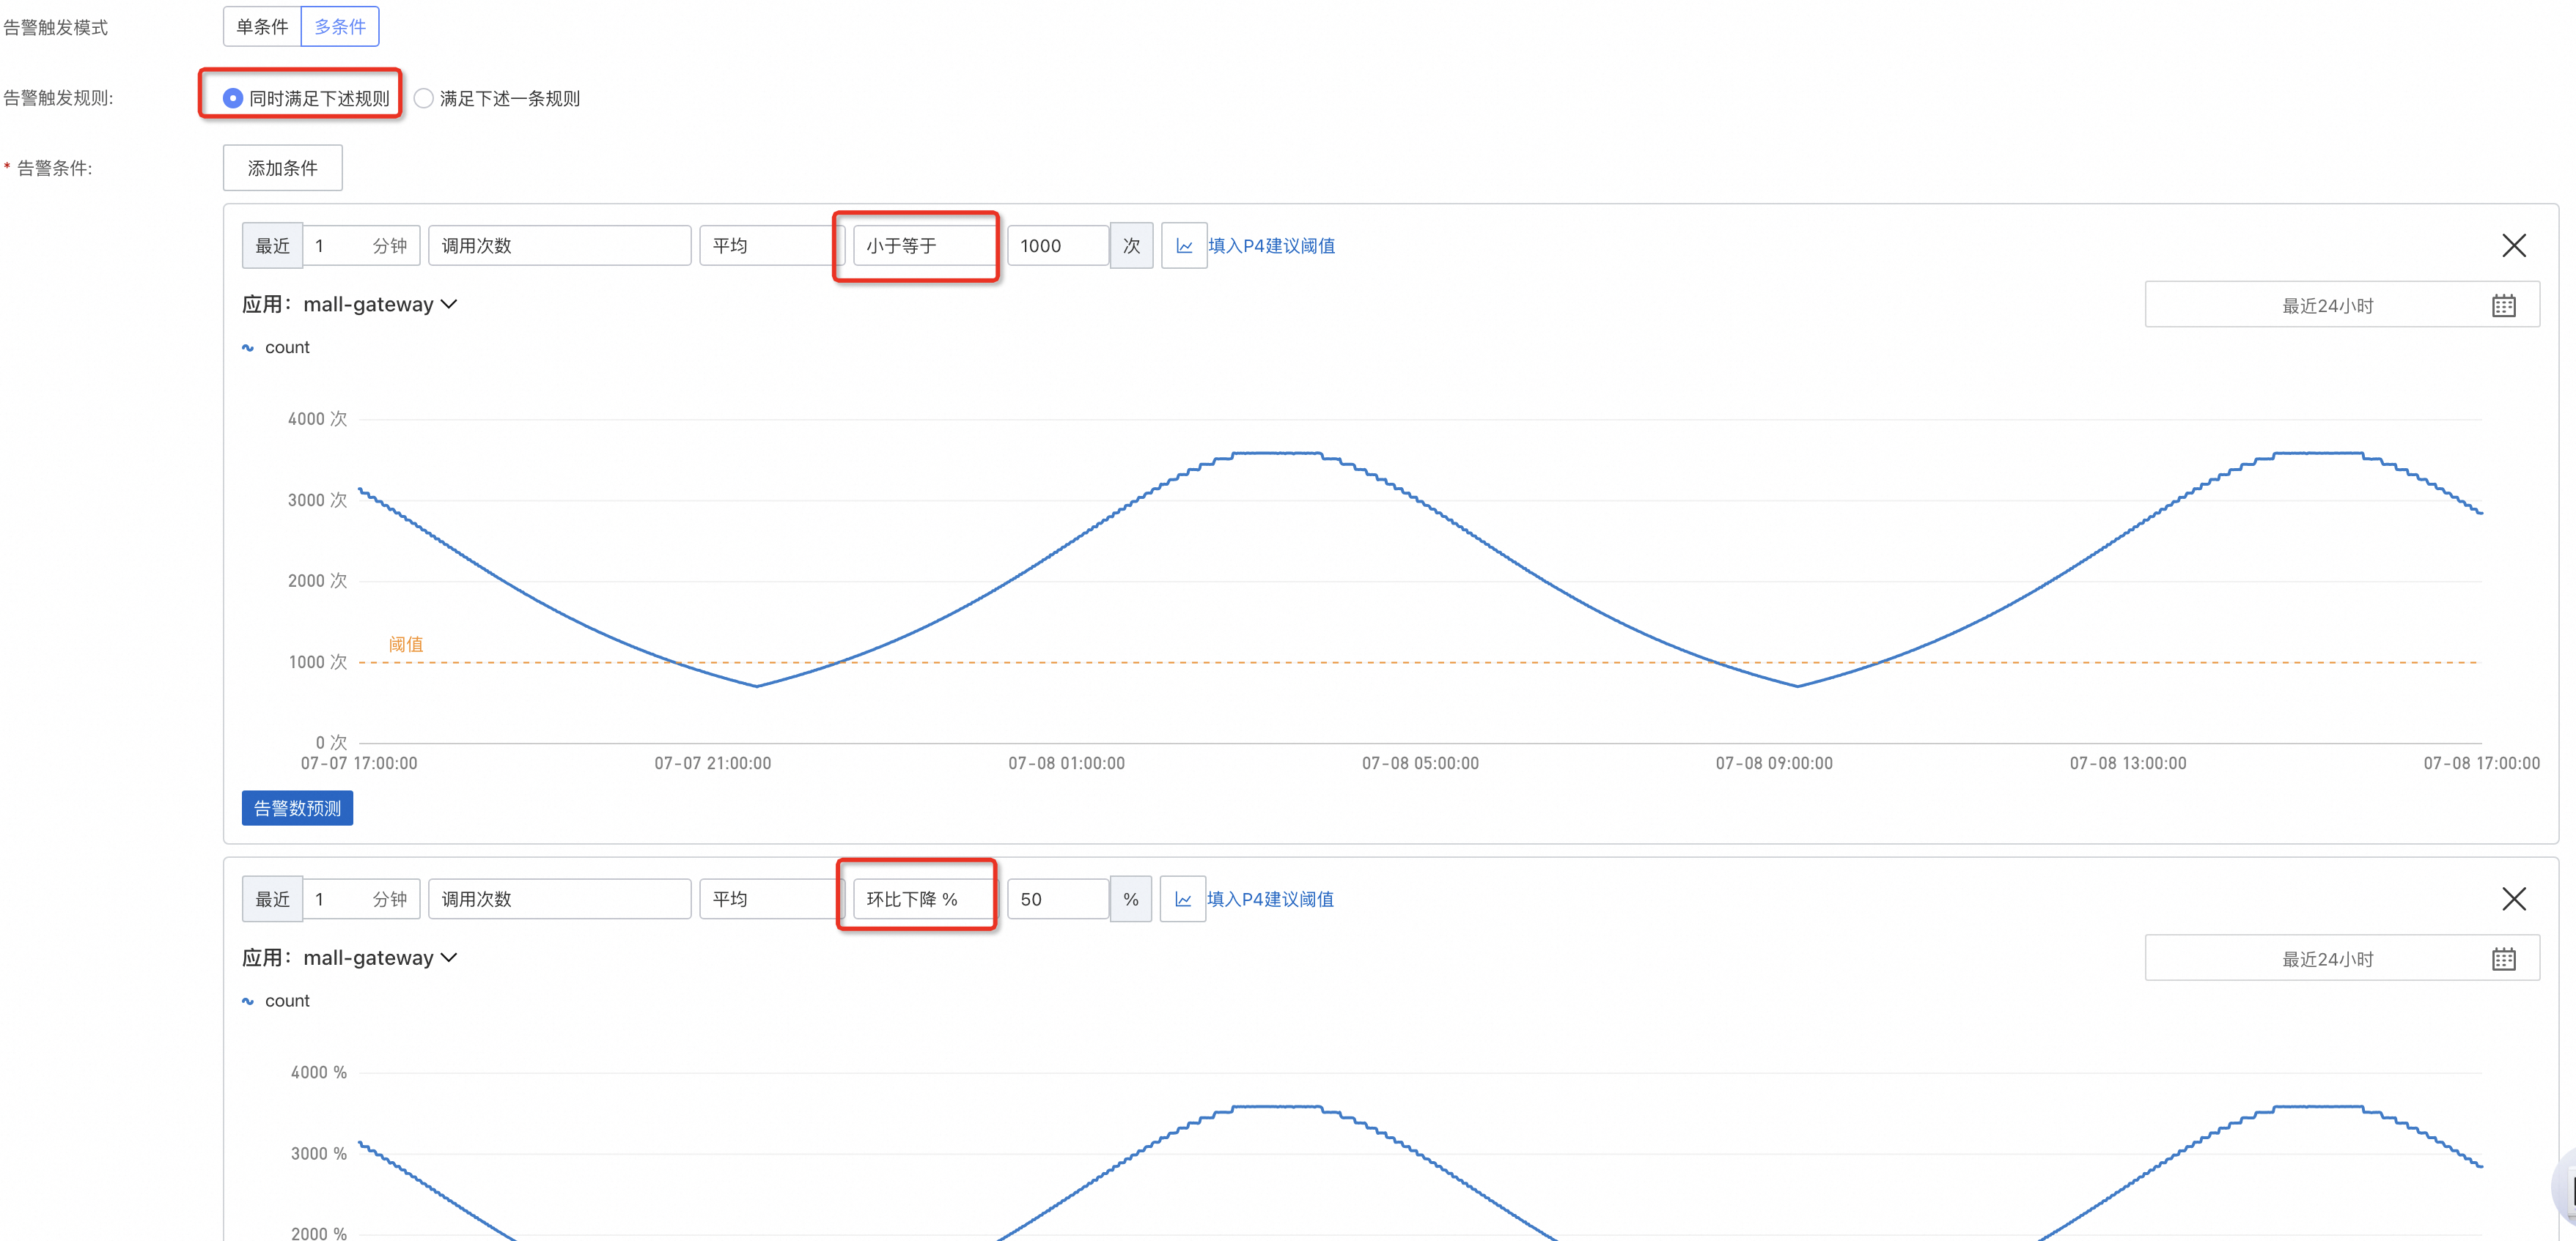Click calendar icon in second condition
Viewport: 2576px width, 1241px height.
point(2503,959)
